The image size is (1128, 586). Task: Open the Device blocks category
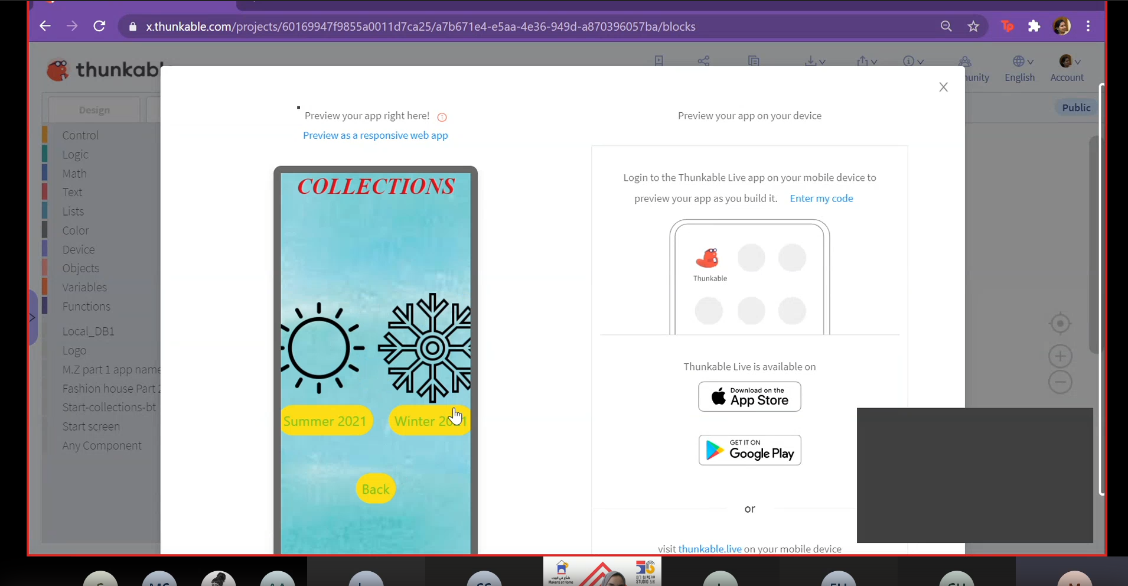click(x=79, y=250)
